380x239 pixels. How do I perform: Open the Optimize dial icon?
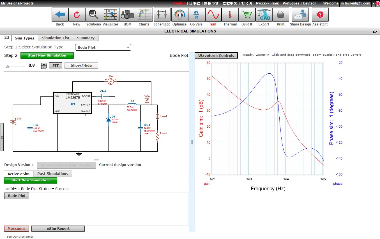tap(179, 15)
